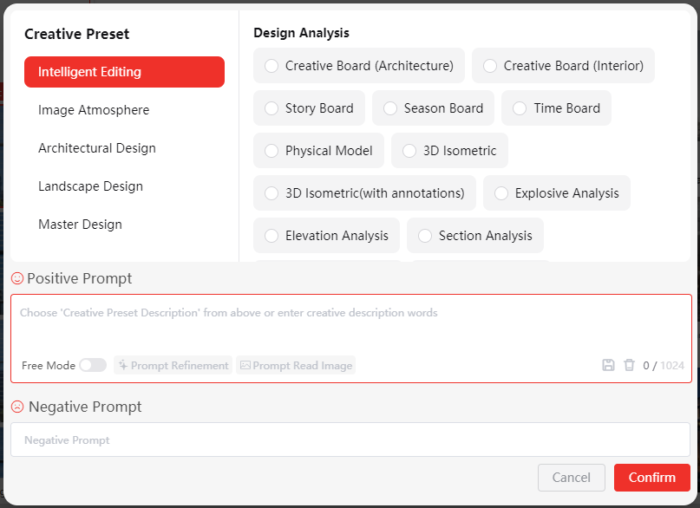
Task: Click the trash icon to clear prompt
Action: coord(630,366)
